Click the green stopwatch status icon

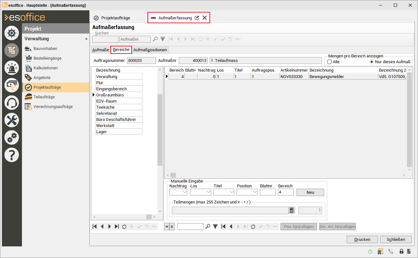(370, 251)
